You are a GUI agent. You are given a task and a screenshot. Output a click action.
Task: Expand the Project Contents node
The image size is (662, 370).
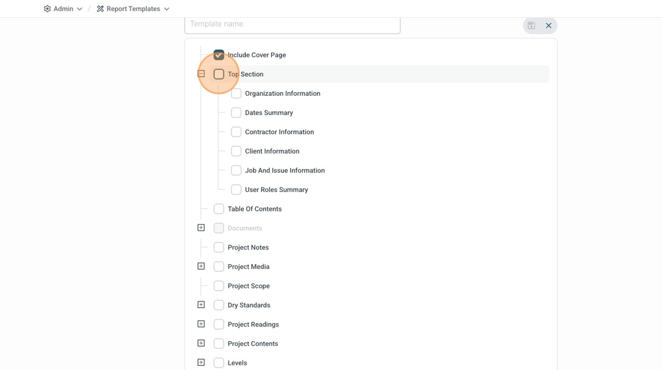(201, 343)
